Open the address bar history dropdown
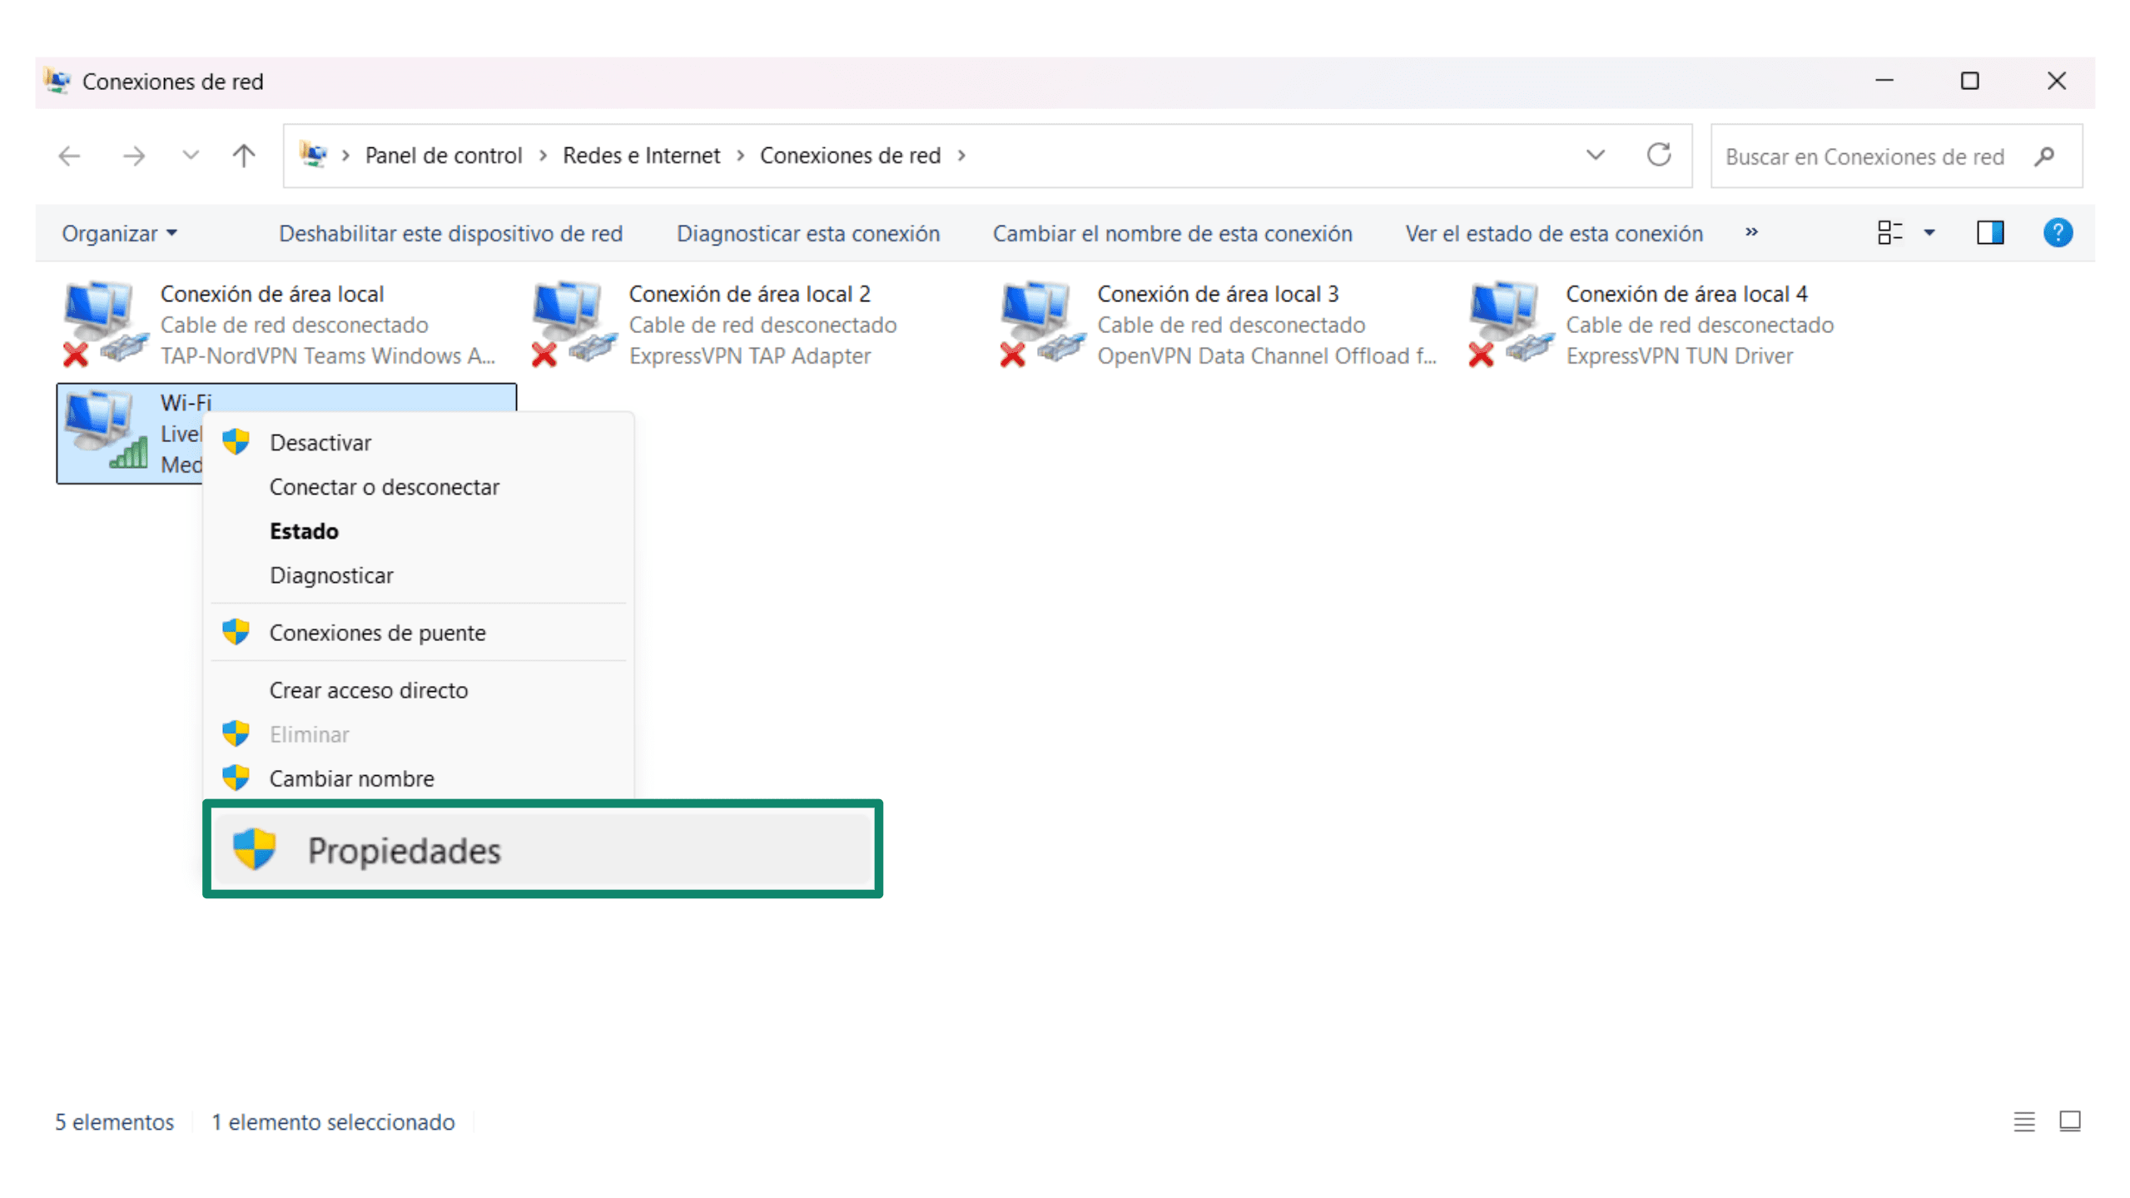The height and width of the screenshot is (1198, 2130). [x=1595, y=156]
